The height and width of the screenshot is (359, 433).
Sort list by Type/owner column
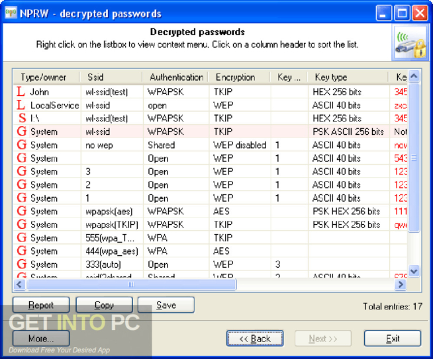(46, 77)
